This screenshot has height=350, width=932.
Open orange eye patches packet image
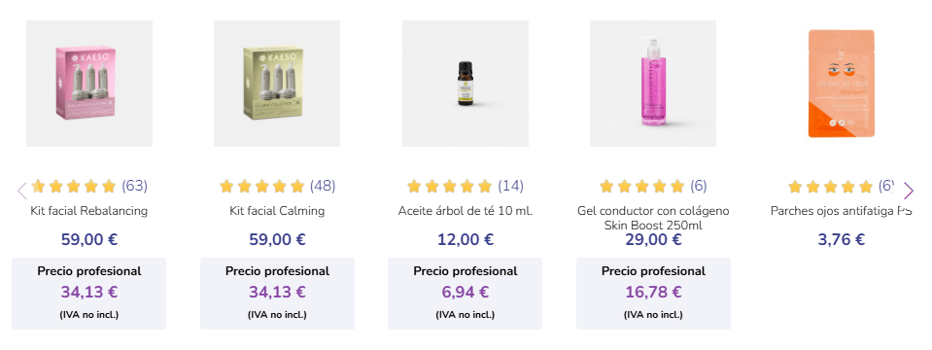point(841,84)
